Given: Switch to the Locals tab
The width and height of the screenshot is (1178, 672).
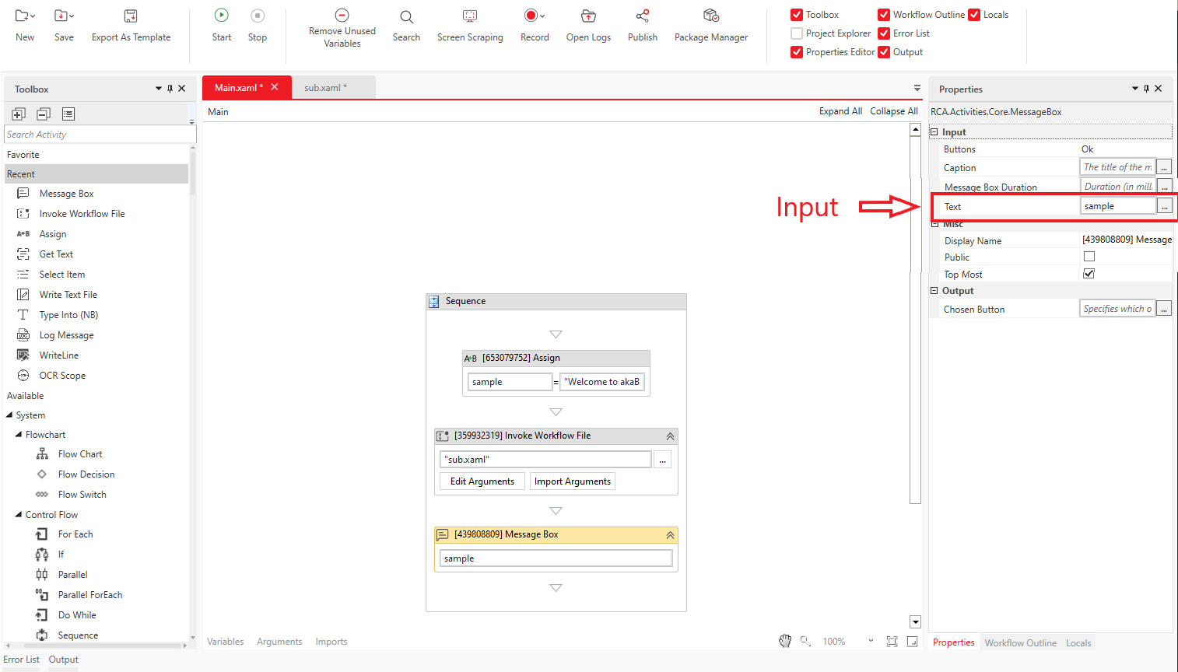Looking at the screenshot, I should pos(1078,643).
